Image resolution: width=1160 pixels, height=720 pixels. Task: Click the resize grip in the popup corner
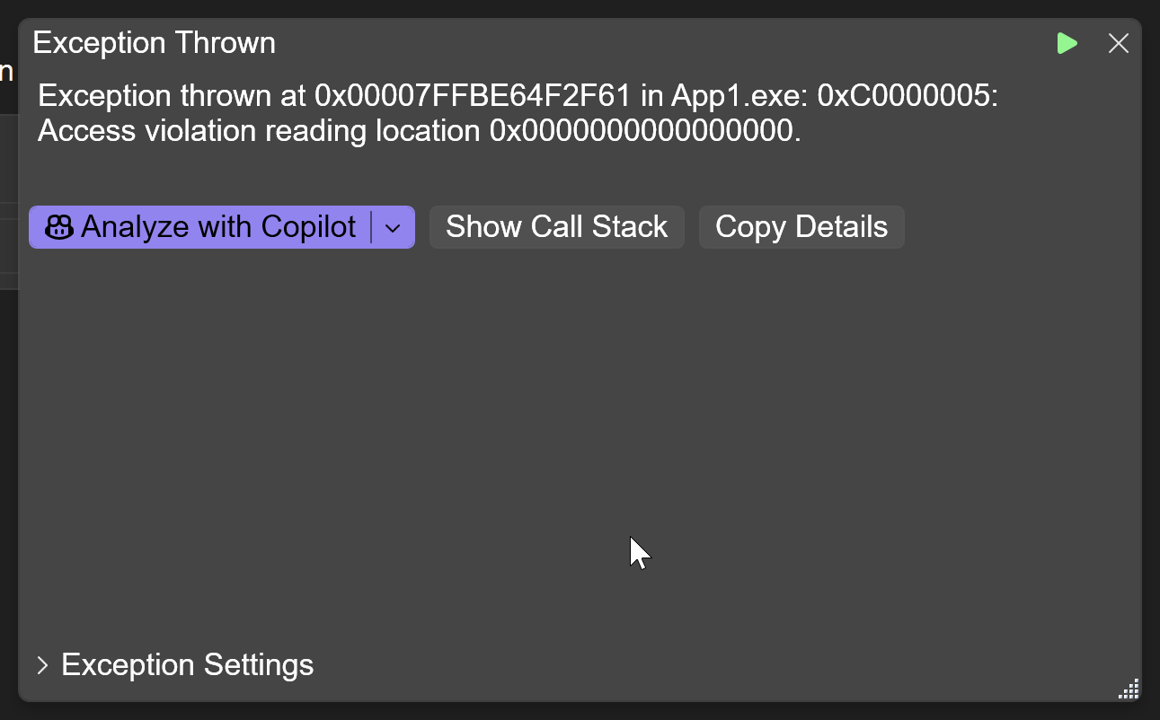1129,689
